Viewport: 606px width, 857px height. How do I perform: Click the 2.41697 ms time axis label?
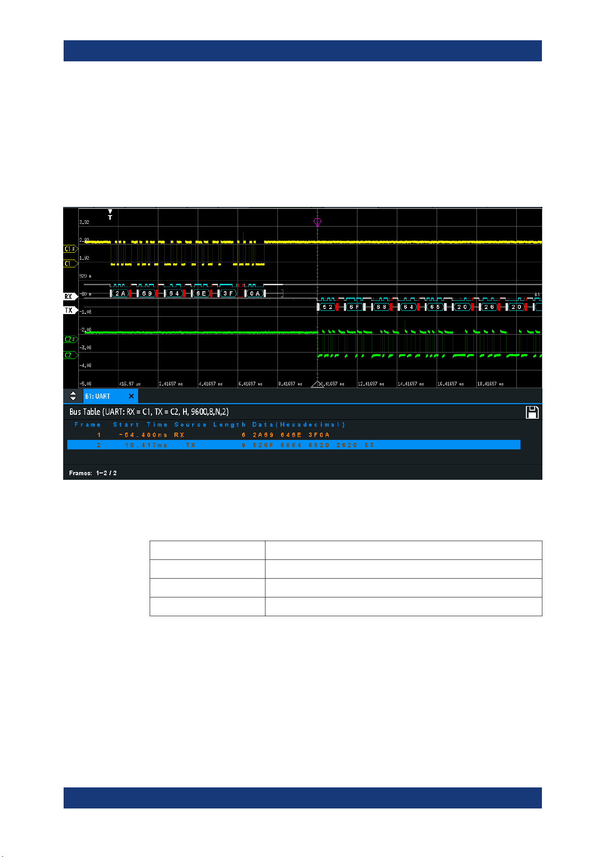coord(171,384)
